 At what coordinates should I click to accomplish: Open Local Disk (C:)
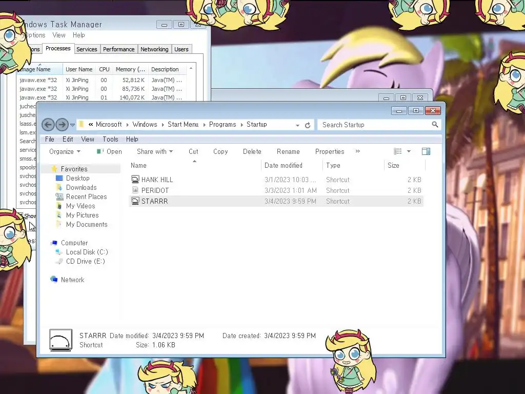click(87, 252)
